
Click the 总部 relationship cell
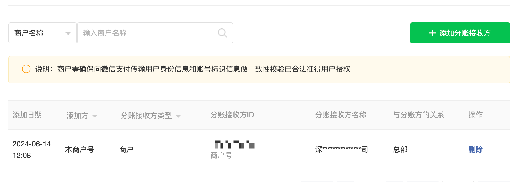point(400,150)
